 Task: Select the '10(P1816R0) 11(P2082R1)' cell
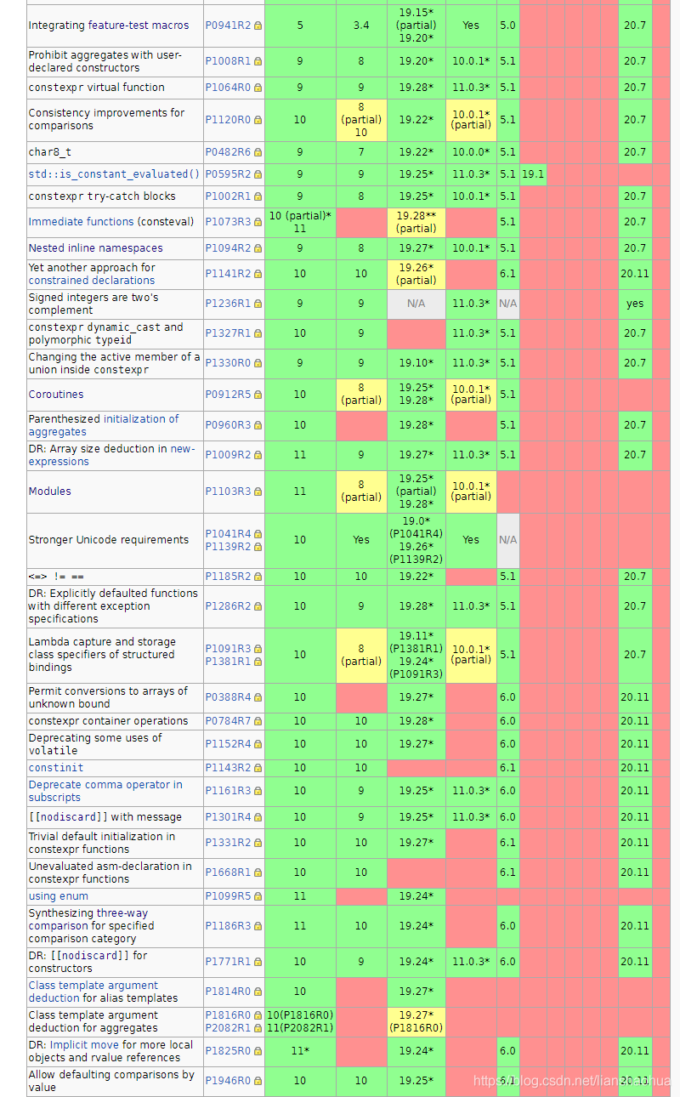coord(300,1021)
